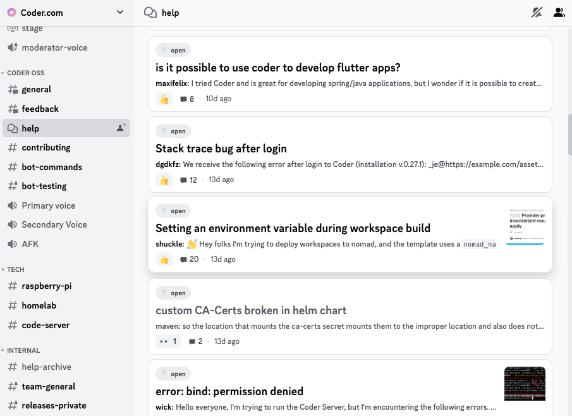Screen dimensions: 572x416
Task: Show the member list icon
Action: [559, 13]
